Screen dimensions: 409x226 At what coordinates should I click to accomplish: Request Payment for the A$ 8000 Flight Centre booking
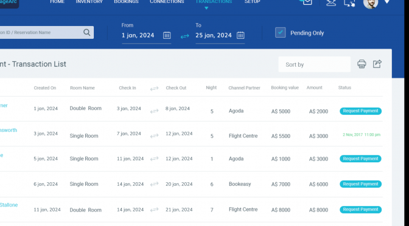(x=360, y=210)
